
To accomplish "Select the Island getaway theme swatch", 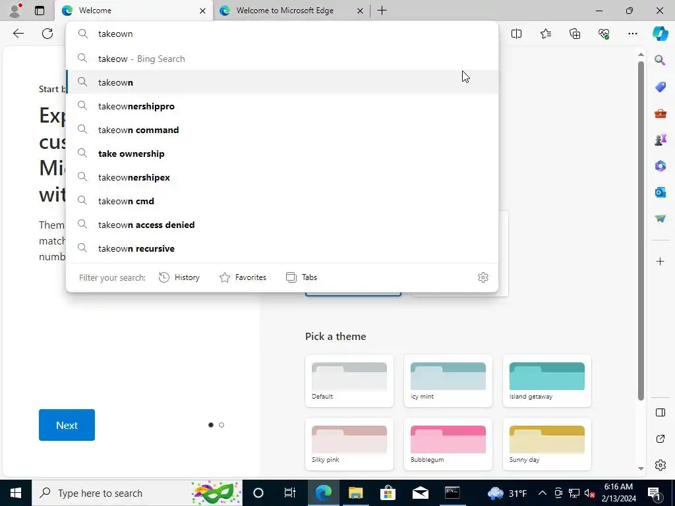I will tap(546, 381).
